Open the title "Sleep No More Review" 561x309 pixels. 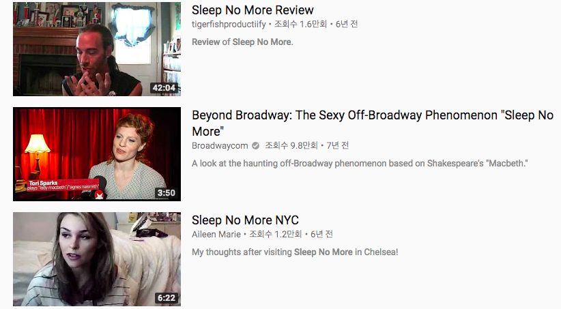(253, 10)
